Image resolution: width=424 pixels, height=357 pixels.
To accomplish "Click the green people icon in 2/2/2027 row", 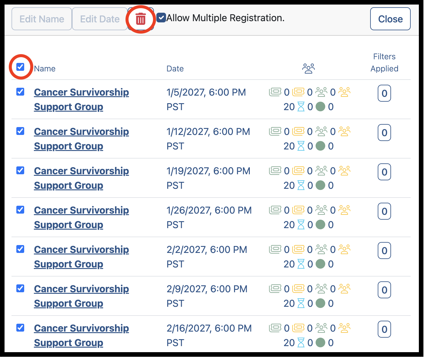I will pos(321,249).
